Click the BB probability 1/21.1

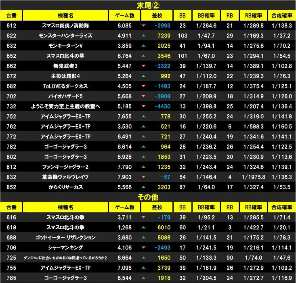click(x=206, y=227)
